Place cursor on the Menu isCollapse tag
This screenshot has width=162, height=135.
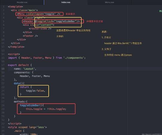click(x=38, y=14)
